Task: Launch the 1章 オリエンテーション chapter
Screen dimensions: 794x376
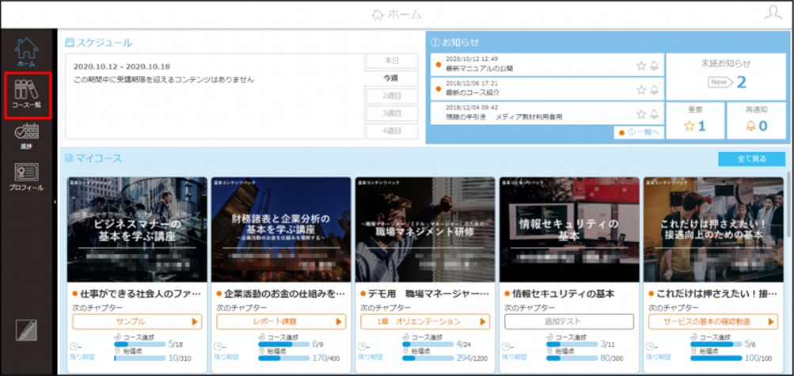Action: pyautogui.click(x=425, y=321)
